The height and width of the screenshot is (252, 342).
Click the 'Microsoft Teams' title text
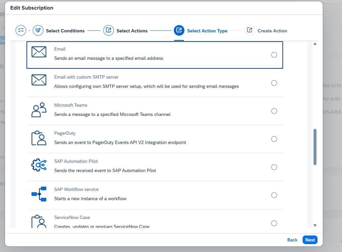(x=71, y=105)
